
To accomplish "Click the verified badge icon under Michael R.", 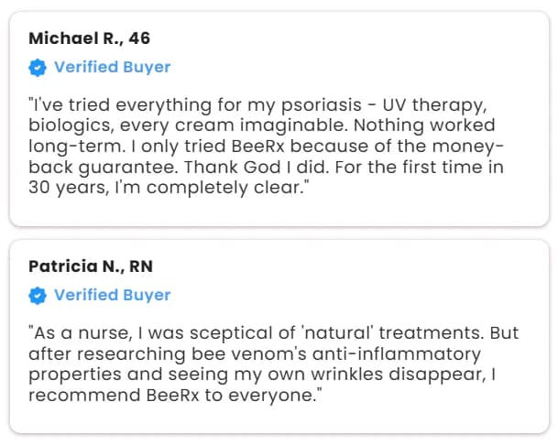I will [38, 67].
